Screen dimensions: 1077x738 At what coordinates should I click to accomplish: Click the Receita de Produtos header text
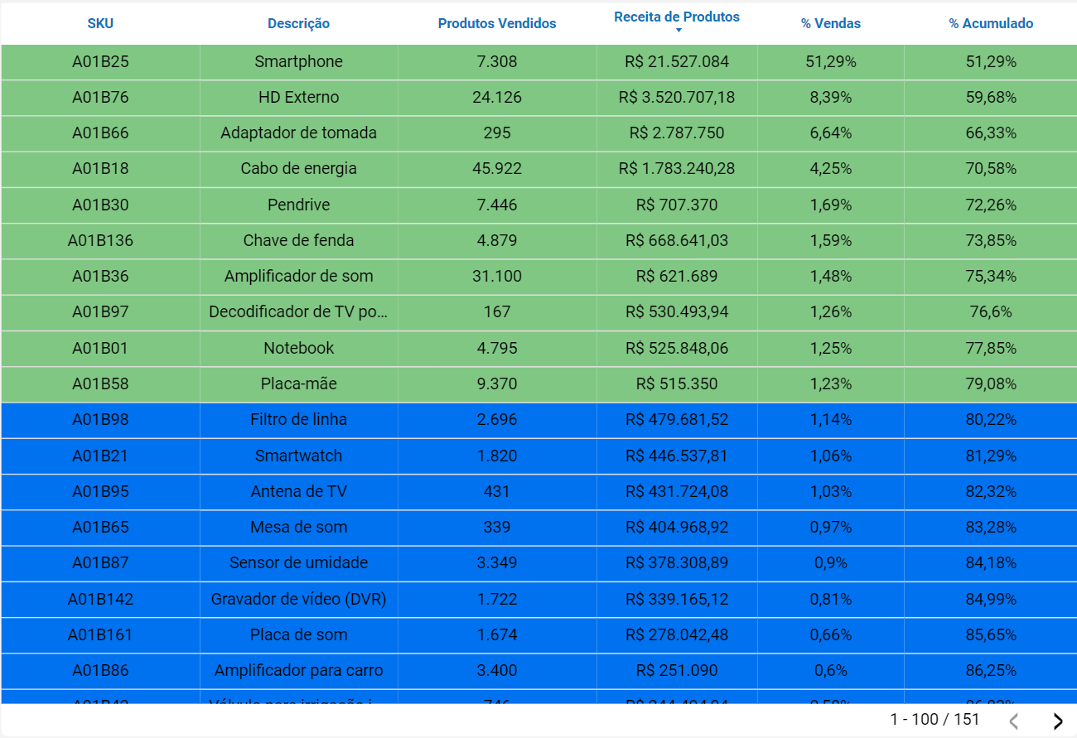click(x=677, y=17)
